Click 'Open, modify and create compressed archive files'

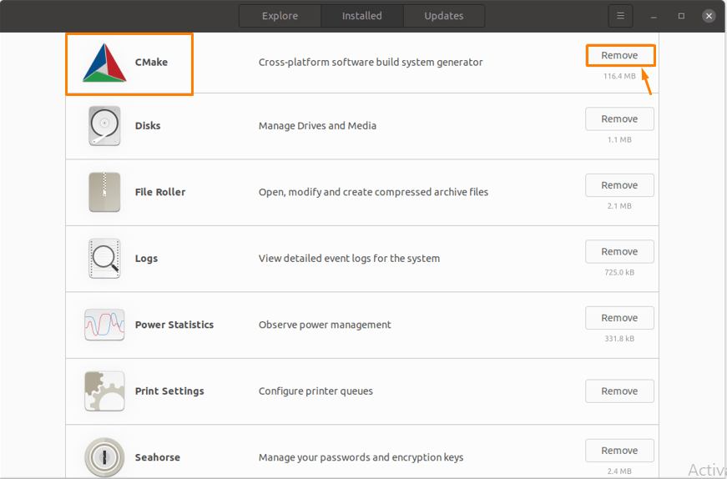(x=373, y=192)
